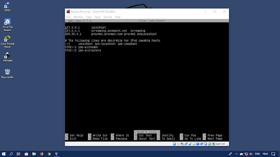Open the Help menu
This screenshot has height=157, width=280.
pyautogui.click(x=118, y=17)
